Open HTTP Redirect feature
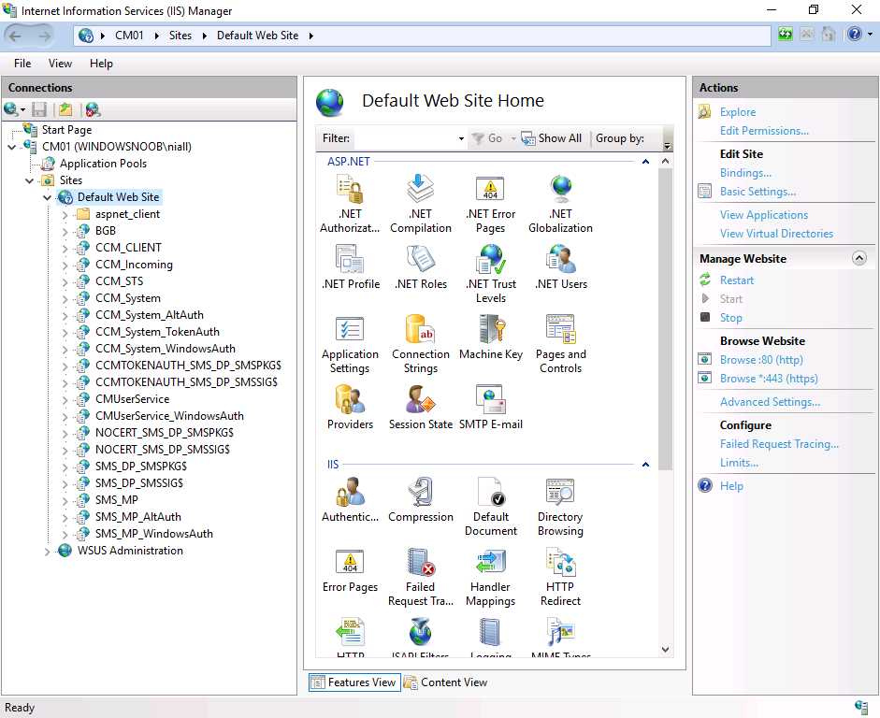Viewport: 880px width, 718px height. point(561,577)
